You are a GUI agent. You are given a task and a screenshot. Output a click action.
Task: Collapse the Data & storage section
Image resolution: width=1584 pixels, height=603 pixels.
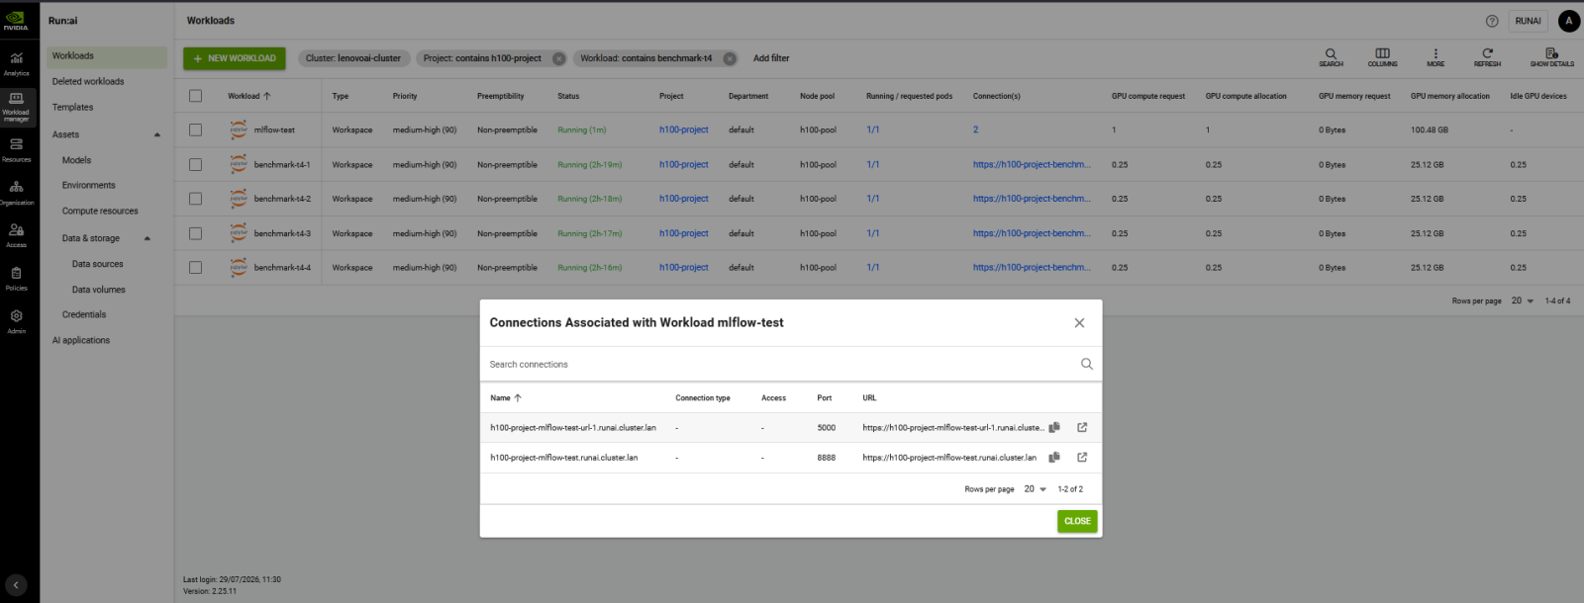click(147, 238)
